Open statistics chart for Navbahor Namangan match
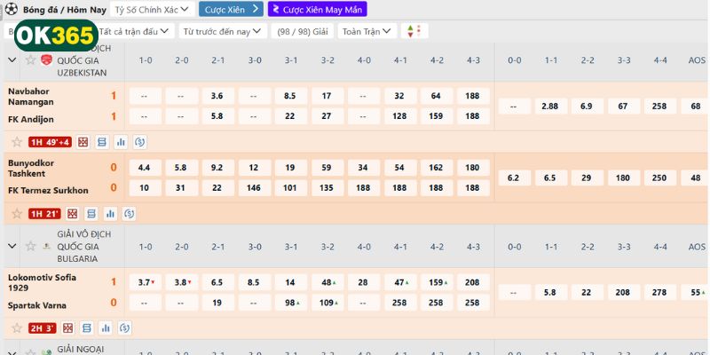The width and height of the screenshot is (710, 355). (x=121, y=142)
